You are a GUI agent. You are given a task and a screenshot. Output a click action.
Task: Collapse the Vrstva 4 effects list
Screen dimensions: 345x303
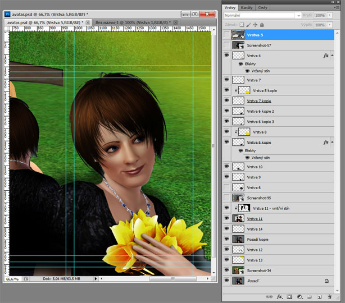[333, 56]
